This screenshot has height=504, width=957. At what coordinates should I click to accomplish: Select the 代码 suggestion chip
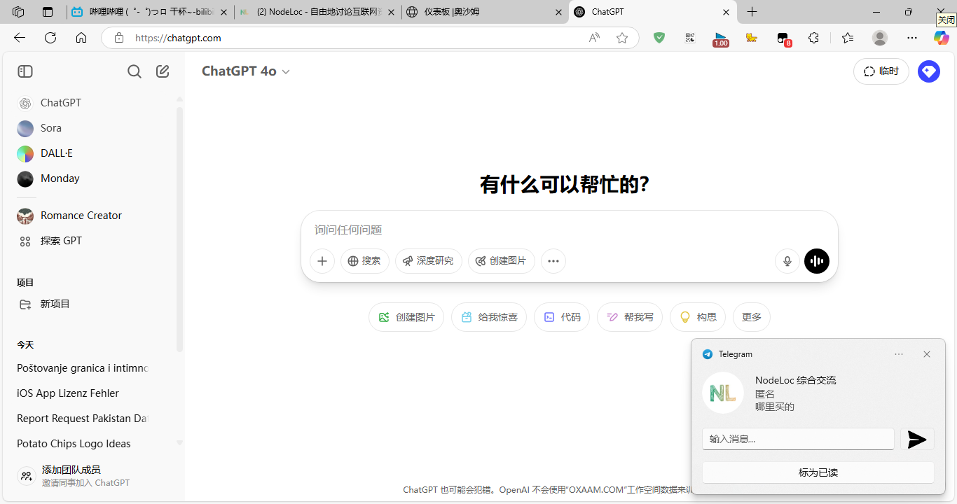coord(562,317)
